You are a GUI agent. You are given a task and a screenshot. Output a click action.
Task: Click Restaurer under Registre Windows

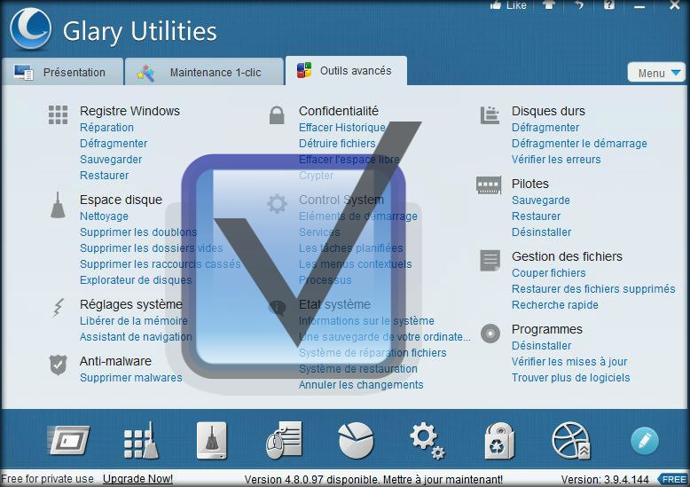click(105, 176)
